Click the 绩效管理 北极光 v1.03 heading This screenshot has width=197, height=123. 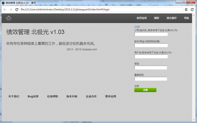pyautogui.click(x=35, y=32)
